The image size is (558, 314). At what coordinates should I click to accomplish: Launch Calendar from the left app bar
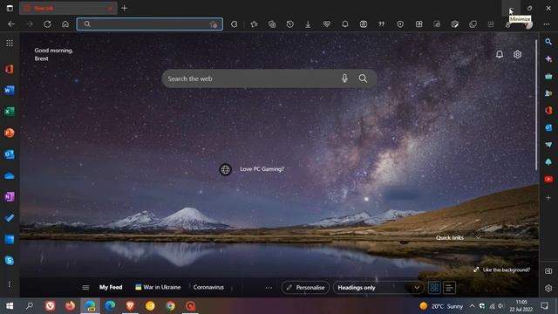(10, 239)
